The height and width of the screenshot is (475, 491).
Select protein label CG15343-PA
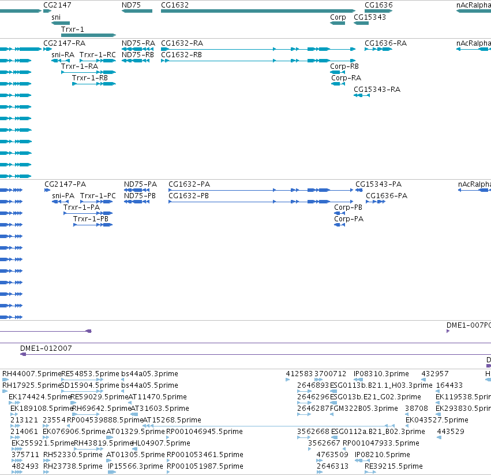click(378, 184)
